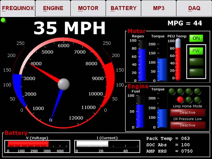The image size is (212, 159).
Task: Toggle the FW direction indicator
Action: pyautogui.click(x=196, y=51)
